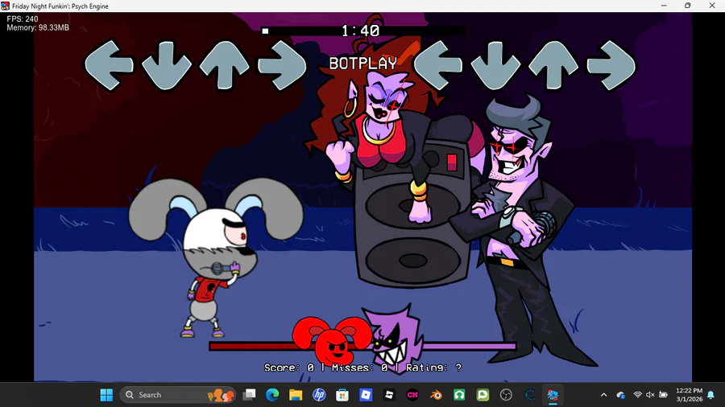Select the Friday Night Funkin' taskbar icon
Viewport: 725px width, 407px height.
click(553, 395)
